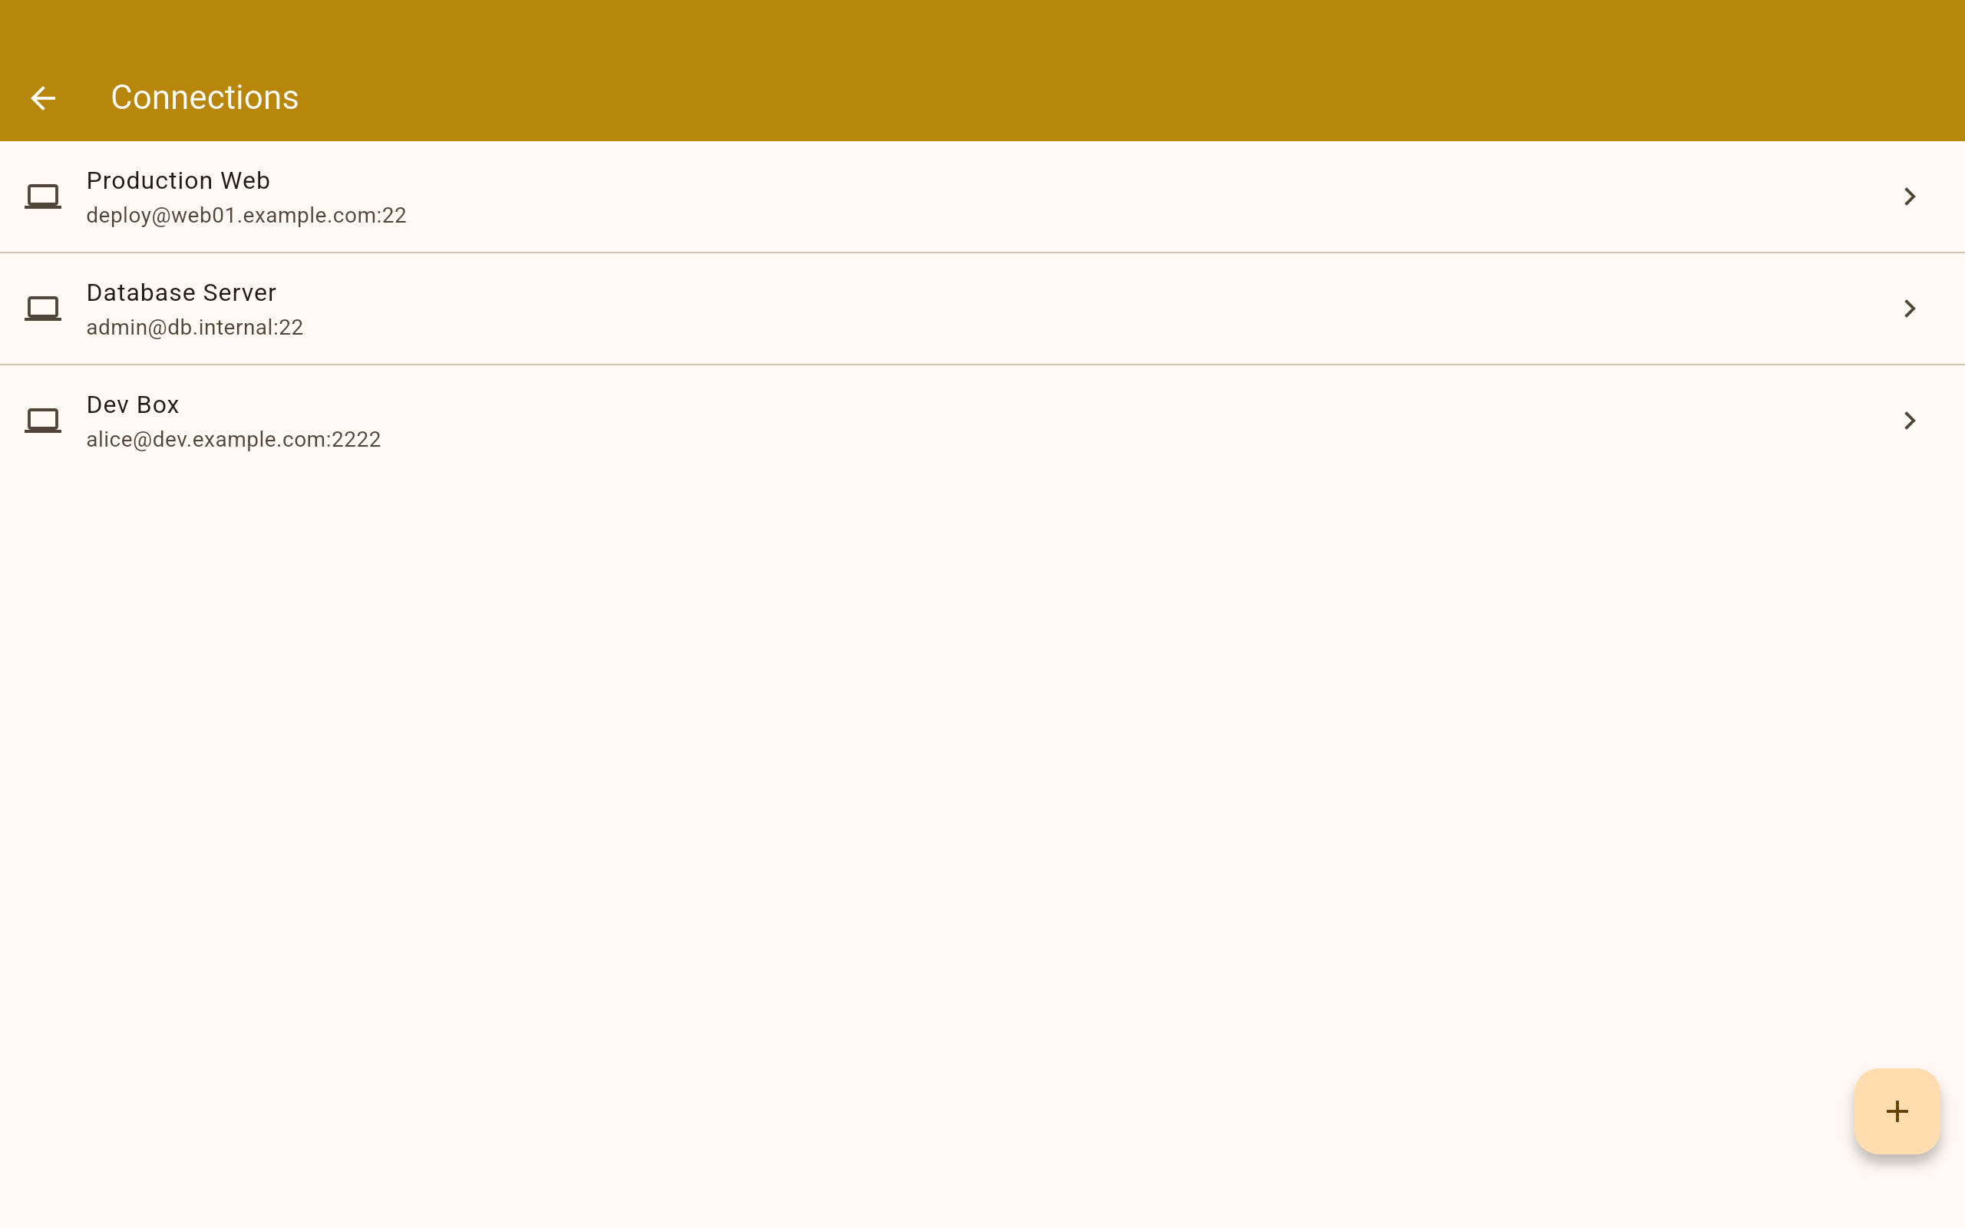The width and height of the screenshot is (1965, 1228).
Task: Open Database Server via its chevron arrow
Action: point(1909,309)
